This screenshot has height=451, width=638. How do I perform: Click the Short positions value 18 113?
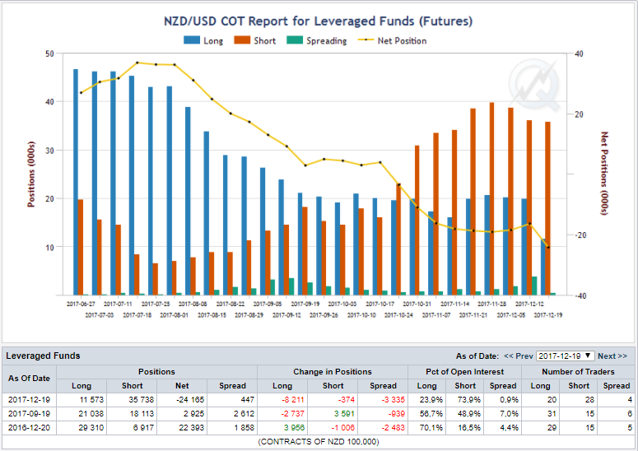[142, 414]
